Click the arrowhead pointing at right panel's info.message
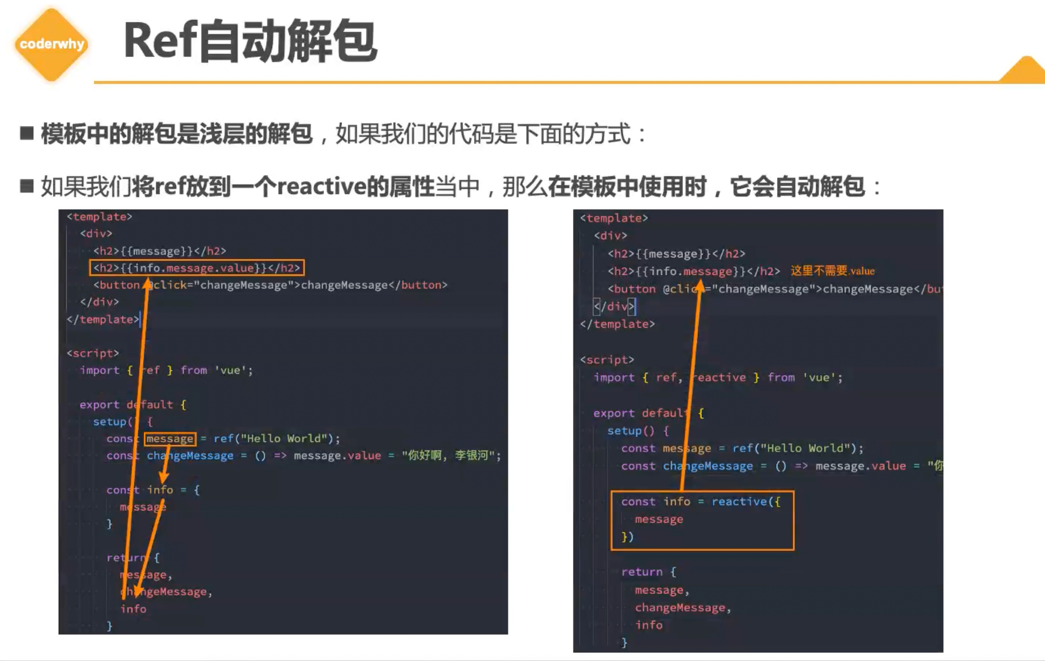The height and width of the screenshot is (661, 1045). 700,286
